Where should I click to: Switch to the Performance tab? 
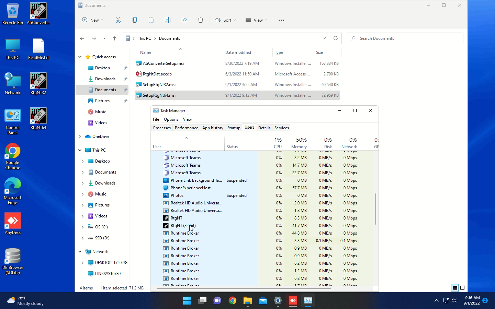pyautogui.click(x=187, y=128)
